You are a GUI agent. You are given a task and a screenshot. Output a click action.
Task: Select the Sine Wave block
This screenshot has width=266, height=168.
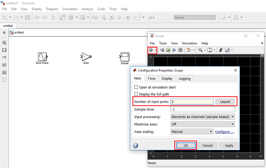(x=42, y=57)
